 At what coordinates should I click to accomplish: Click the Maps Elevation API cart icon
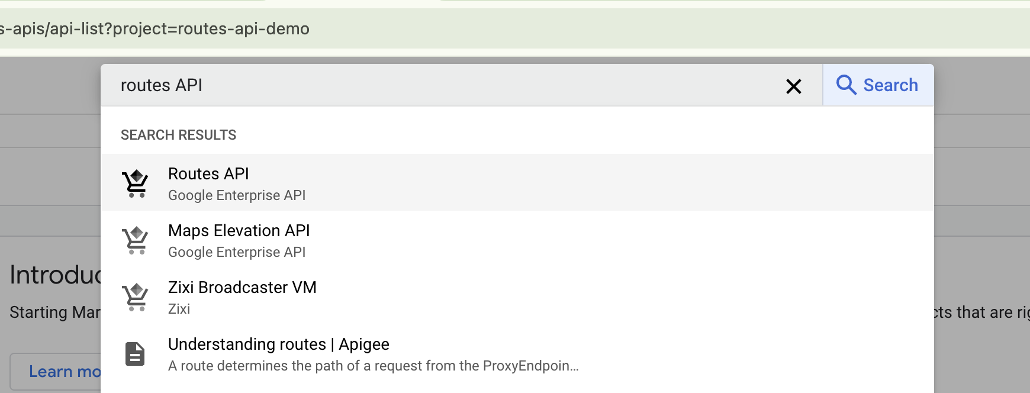click(136, 239)
